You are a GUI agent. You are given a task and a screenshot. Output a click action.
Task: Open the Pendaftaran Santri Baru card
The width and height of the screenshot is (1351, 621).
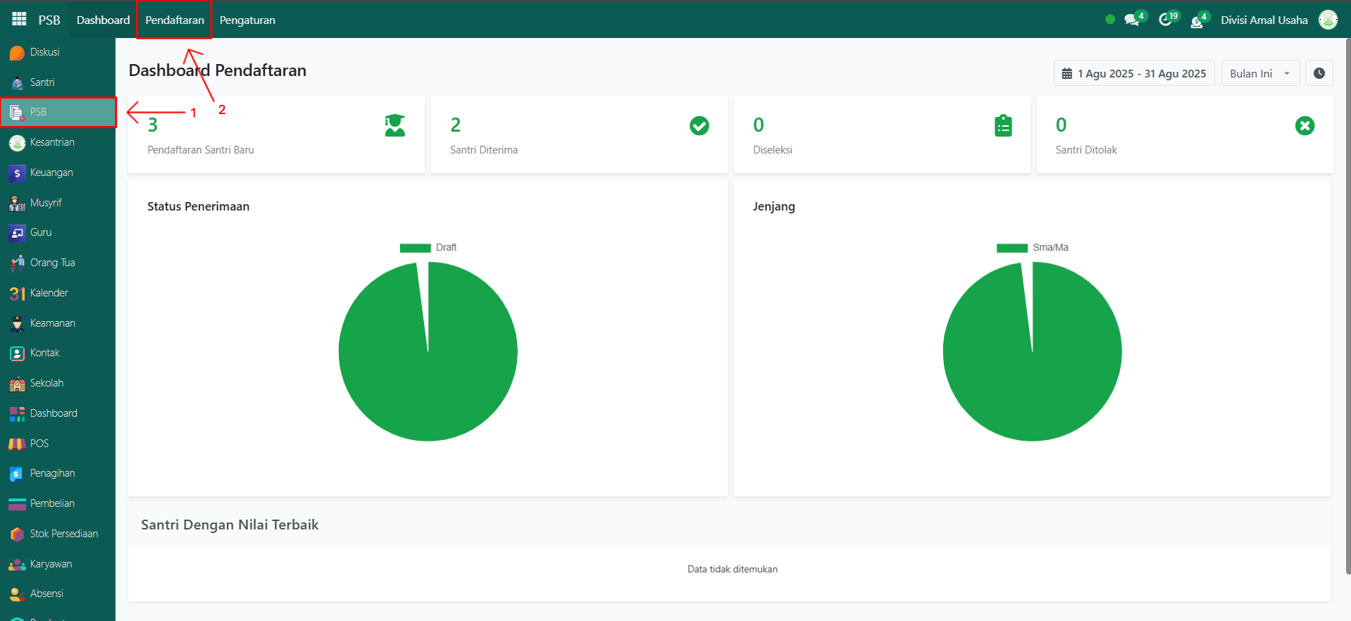(276, 134)
